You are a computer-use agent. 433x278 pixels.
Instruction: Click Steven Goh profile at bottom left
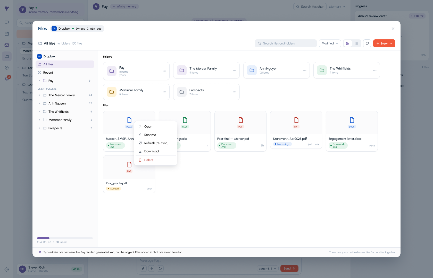[x=51, y=269]
